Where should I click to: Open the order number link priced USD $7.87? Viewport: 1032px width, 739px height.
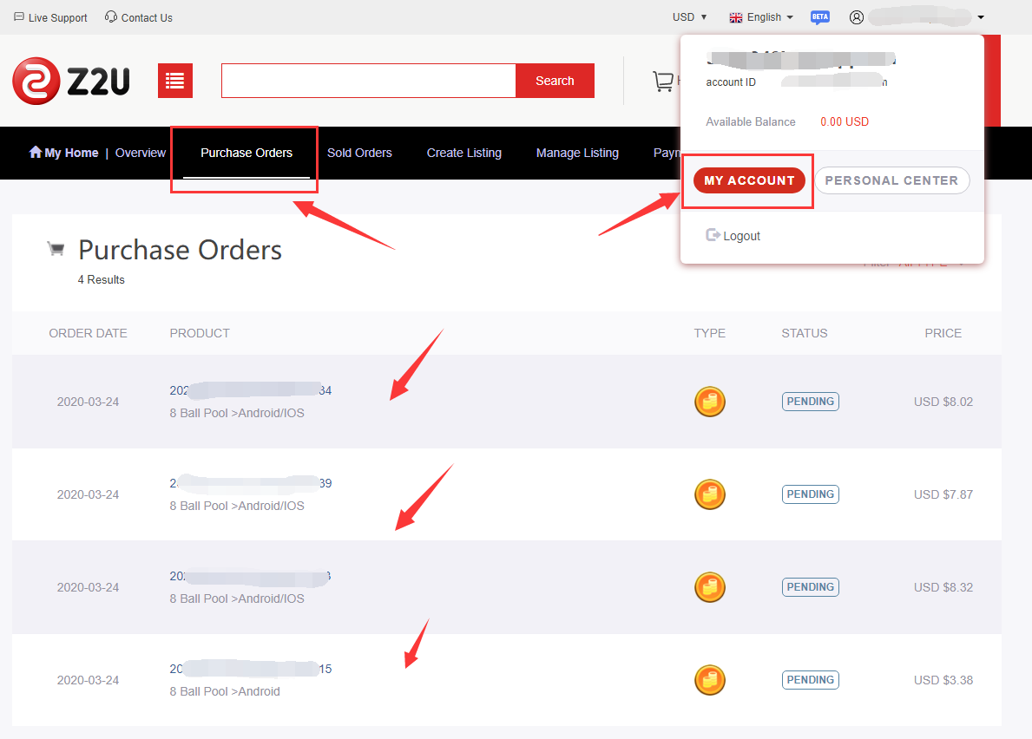click(x=251, y=483)
